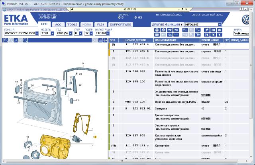Click the tree-list icon above the cart
This screenshot has width=255, height=165.
tap(198, 30)
